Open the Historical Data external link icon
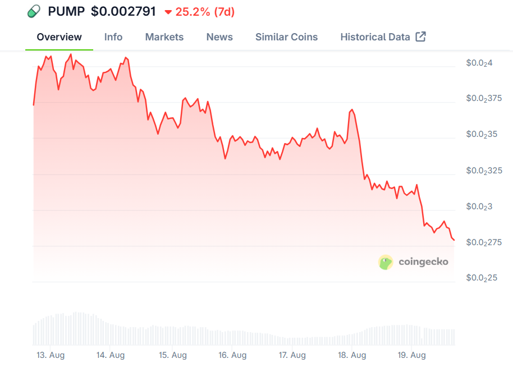This screenshot has width=513, height=368. coord(420,36)
